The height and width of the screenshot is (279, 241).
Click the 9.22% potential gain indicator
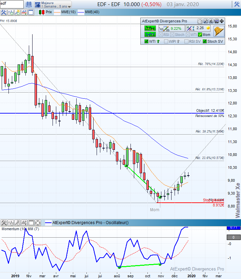(x=172, y=28)
